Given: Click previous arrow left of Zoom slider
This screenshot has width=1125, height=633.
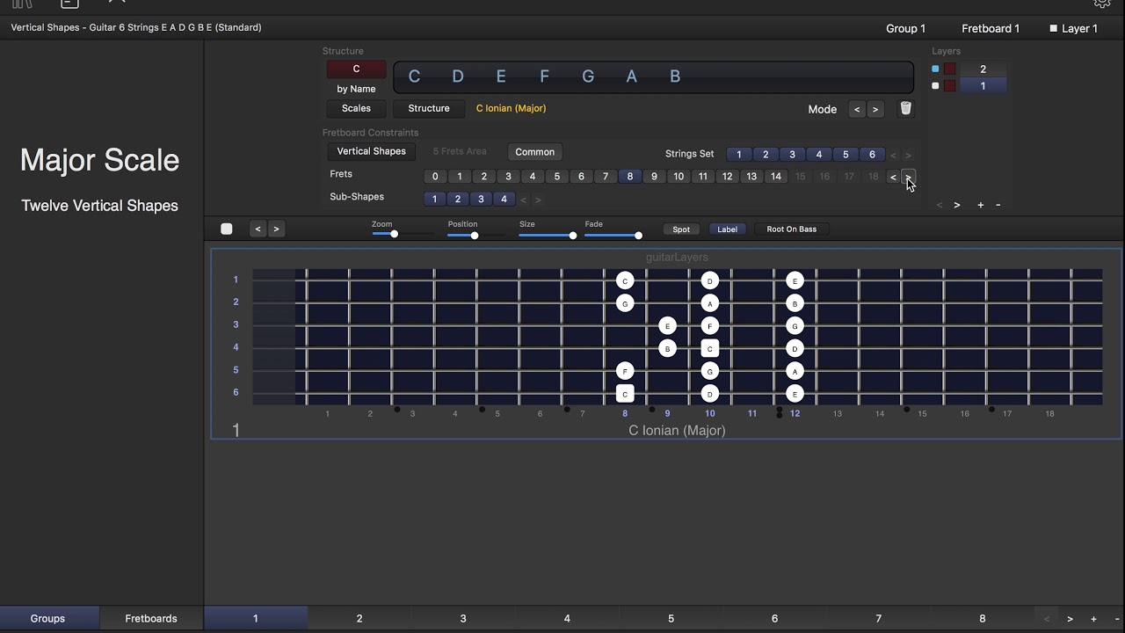Looking at the screenshot, I should 258,229.
